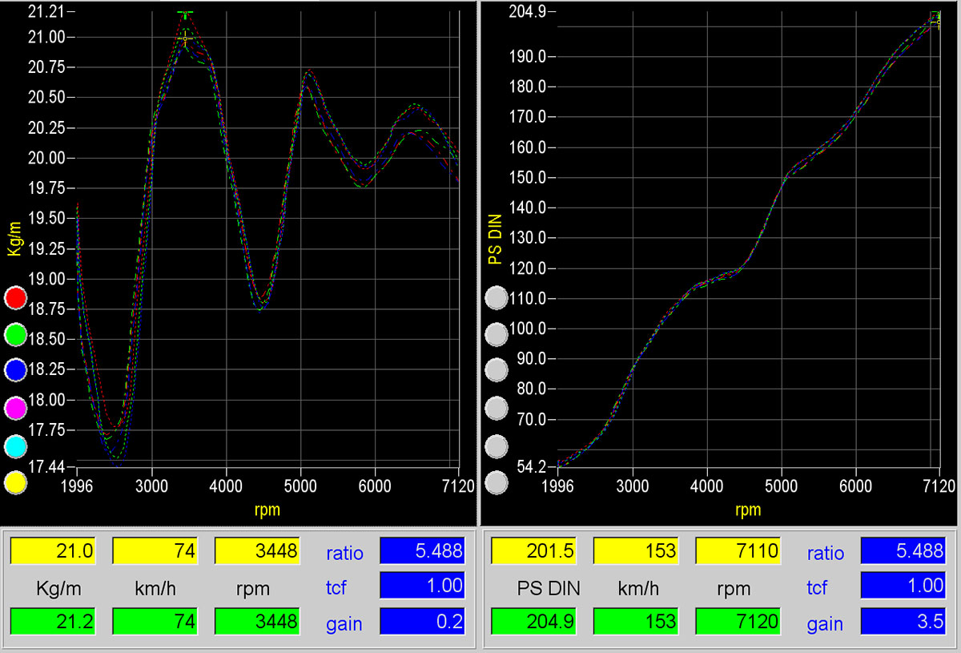The image size is (961, 653).
Task: Toggle the magenta run indicator on torque graph
Action: pyautogui.click(x=16, y=409)
